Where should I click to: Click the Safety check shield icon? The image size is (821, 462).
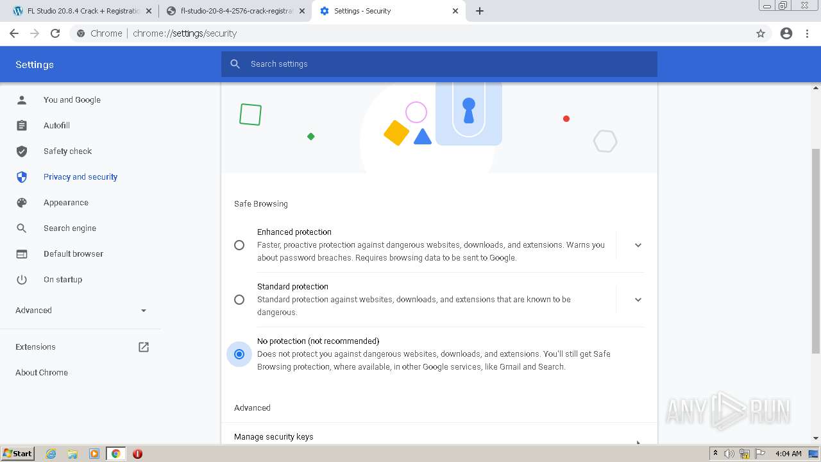pos(22,151)
